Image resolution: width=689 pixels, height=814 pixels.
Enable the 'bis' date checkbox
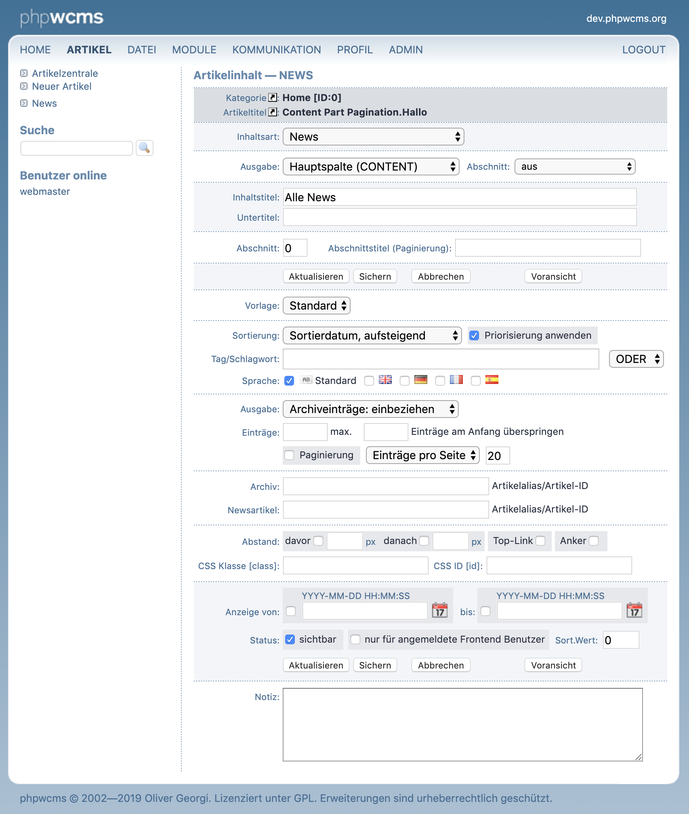click(x=485, y=611)
